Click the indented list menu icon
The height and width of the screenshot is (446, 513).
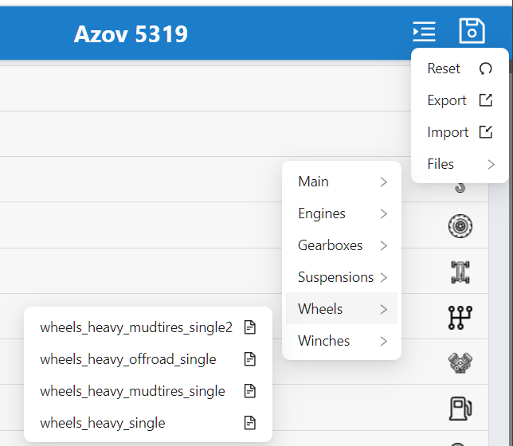coord(424,31)
